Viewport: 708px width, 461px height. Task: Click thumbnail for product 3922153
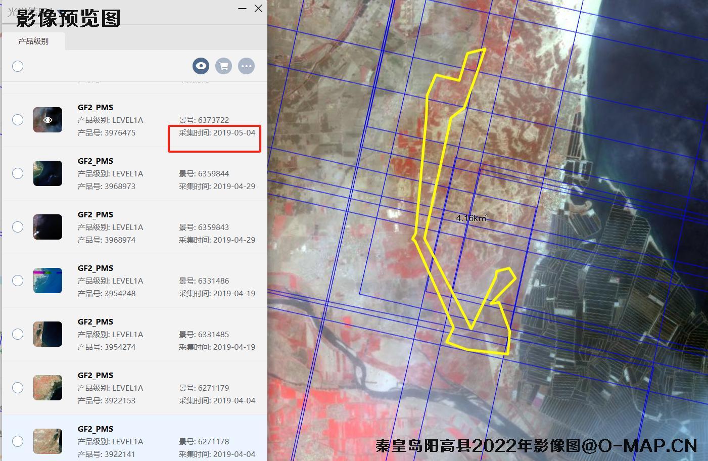pyautogui.click(x=48, y=388)
